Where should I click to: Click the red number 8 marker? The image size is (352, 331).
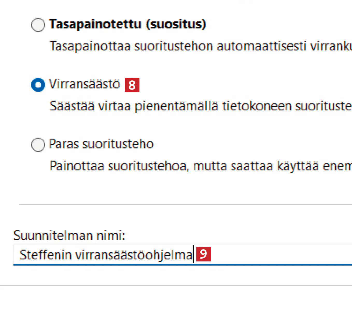132,85
